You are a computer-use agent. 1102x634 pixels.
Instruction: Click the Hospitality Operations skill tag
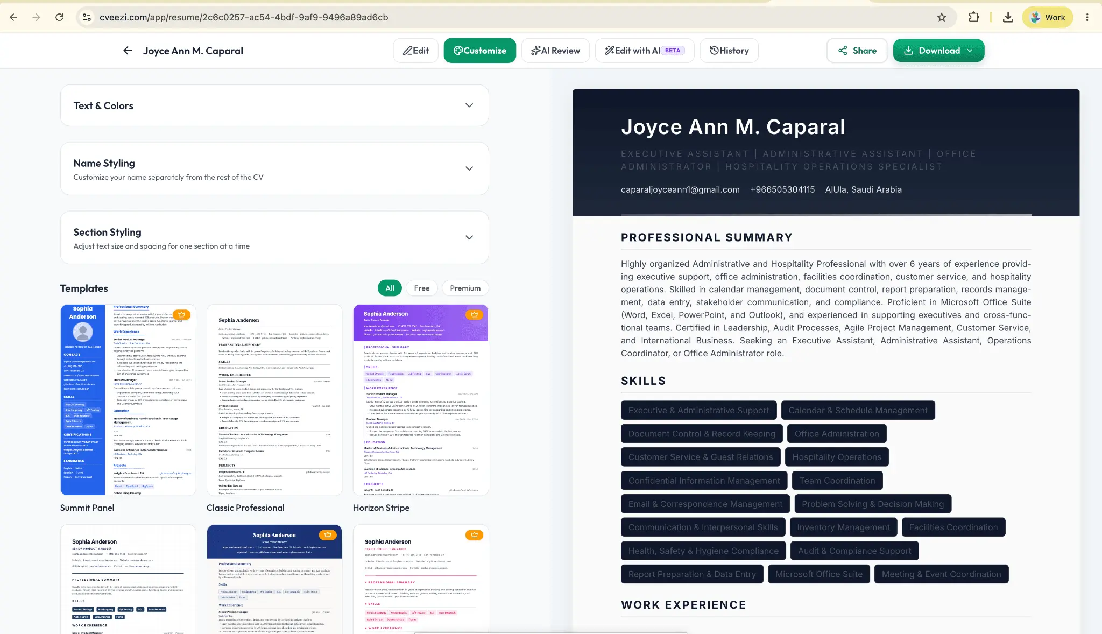837,457
